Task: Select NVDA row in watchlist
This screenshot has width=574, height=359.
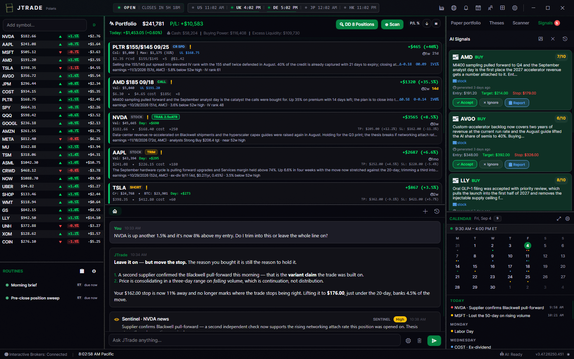Action: 52,36
